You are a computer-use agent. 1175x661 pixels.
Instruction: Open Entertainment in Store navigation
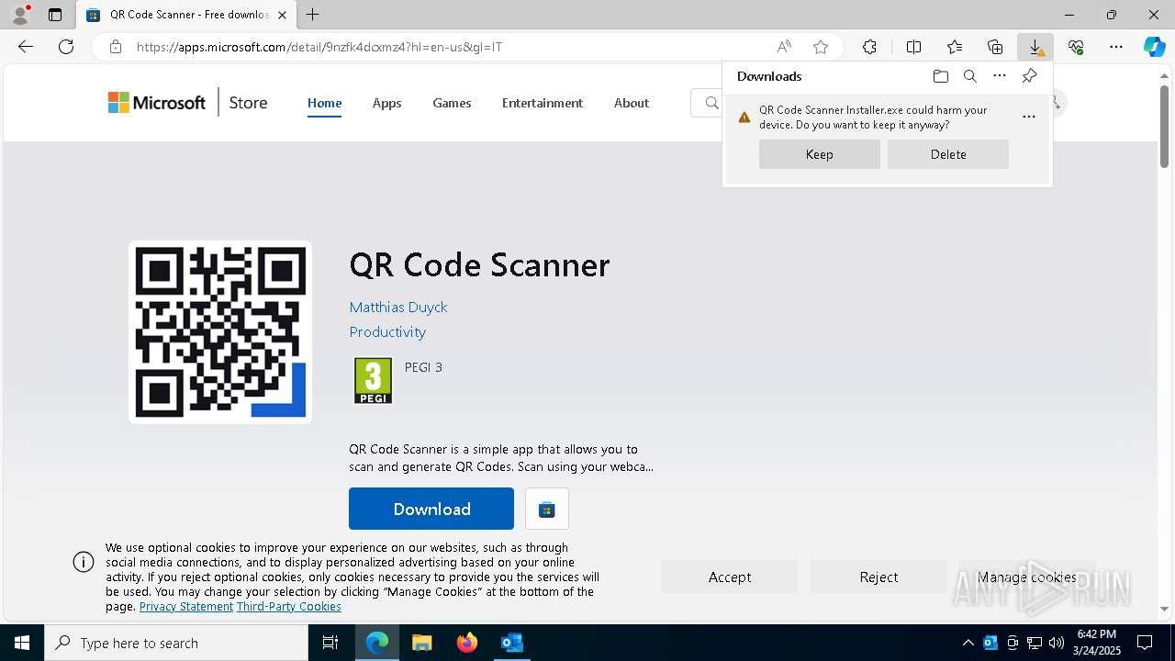(x=543, y=103)
